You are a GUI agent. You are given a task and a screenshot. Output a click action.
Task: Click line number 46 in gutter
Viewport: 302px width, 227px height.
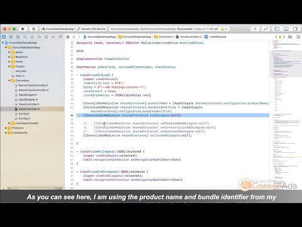coord(72,115)
